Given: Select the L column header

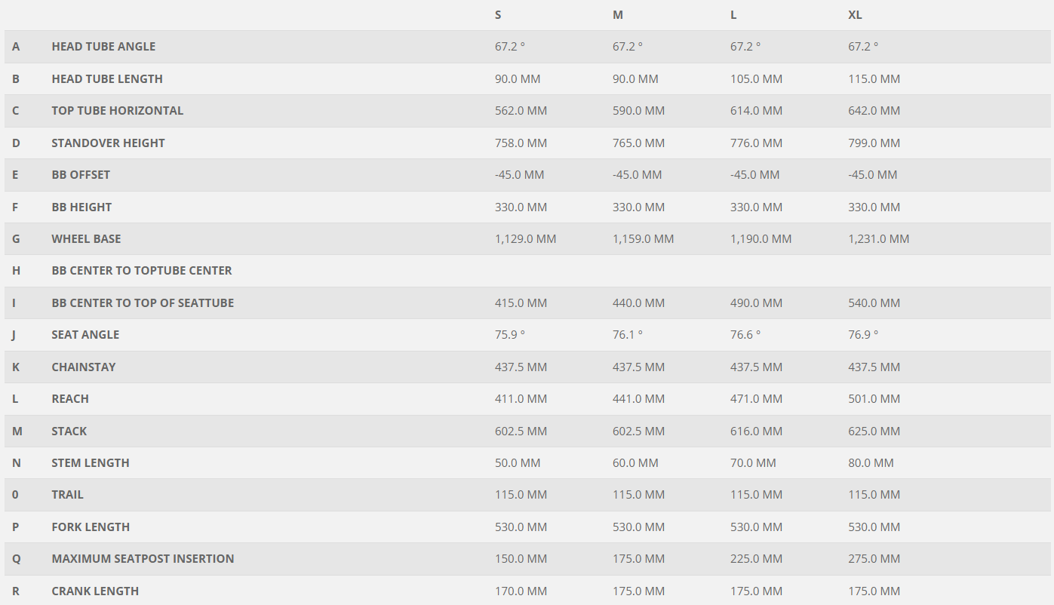Looking at the screenshot, I should (733, 15).
